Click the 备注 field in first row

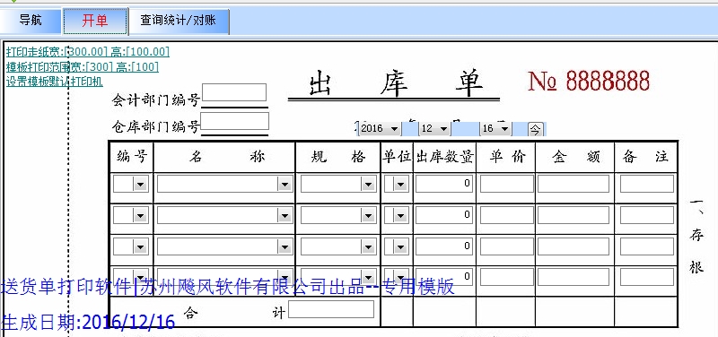pos(647,184)
